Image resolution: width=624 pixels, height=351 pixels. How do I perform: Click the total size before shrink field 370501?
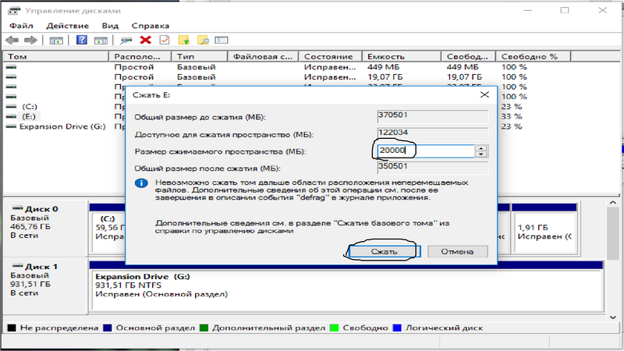click(x=433, y=115)
